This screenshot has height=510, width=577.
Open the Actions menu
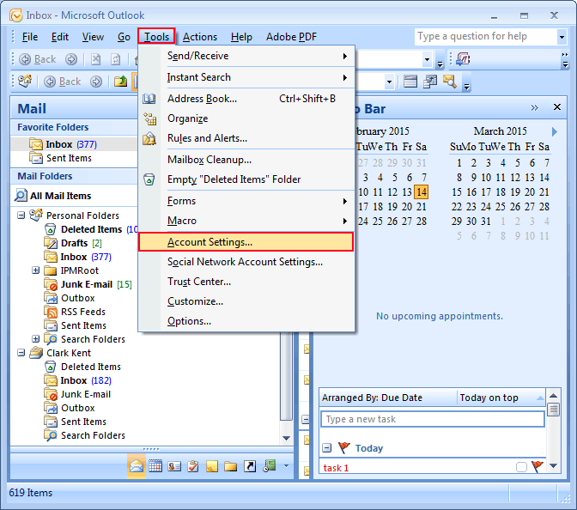point(200,37)
